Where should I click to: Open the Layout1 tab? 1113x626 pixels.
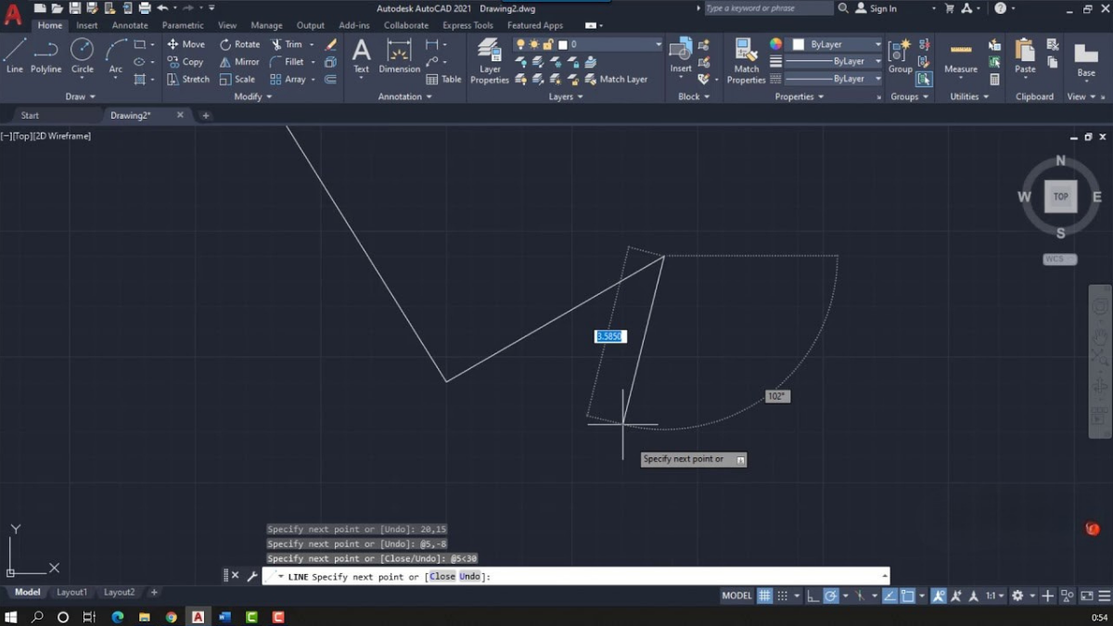71,592
